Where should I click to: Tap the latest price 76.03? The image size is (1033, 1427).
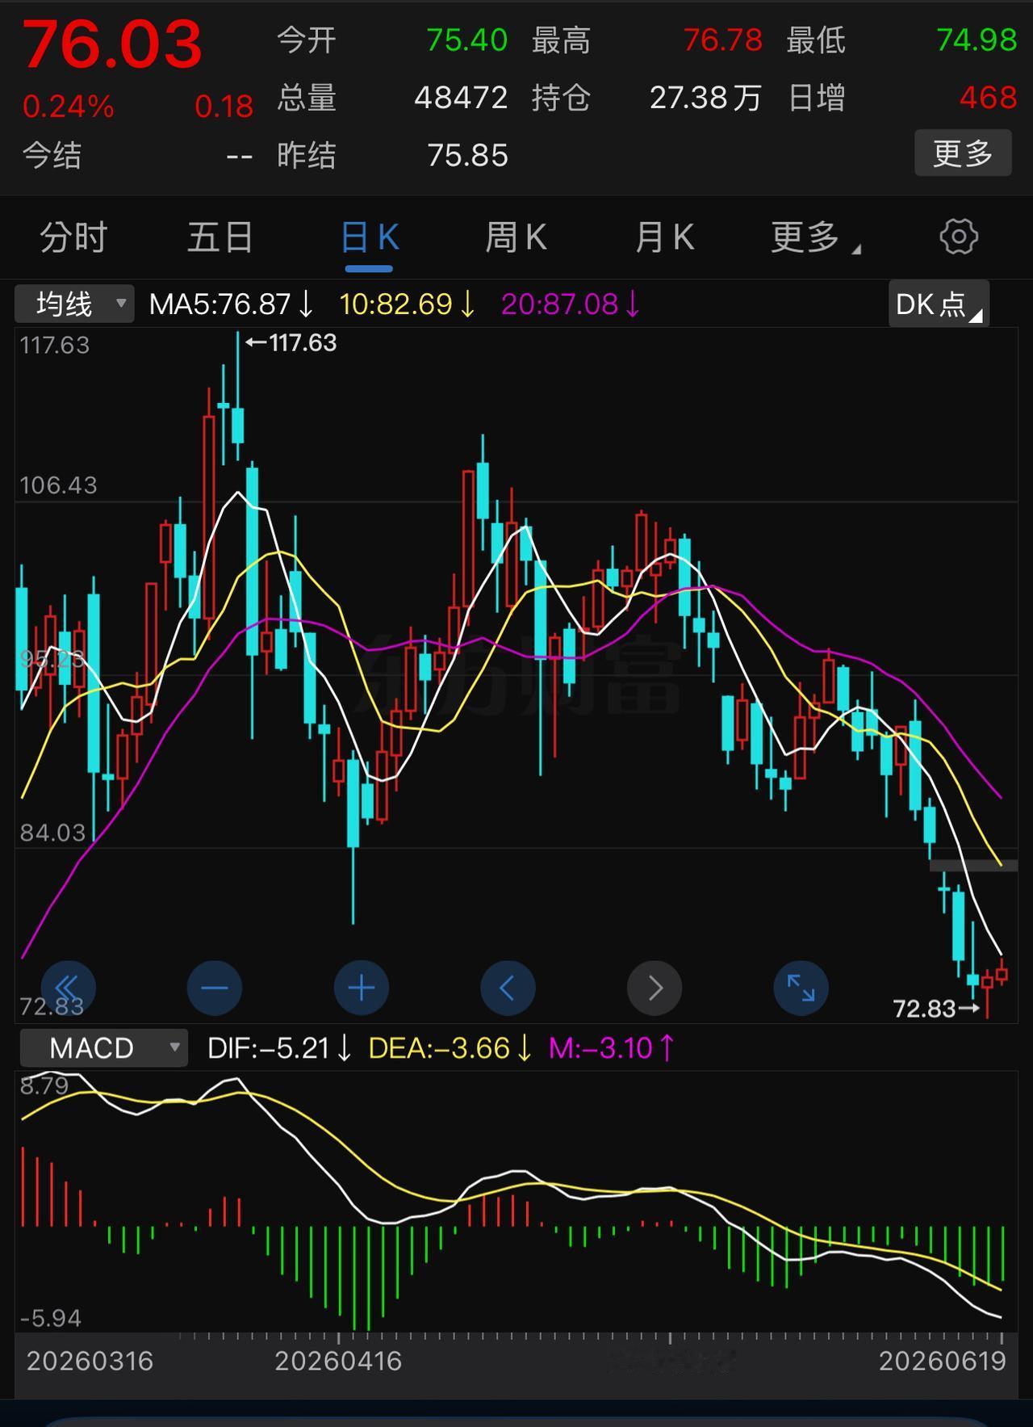coord(112,44)
